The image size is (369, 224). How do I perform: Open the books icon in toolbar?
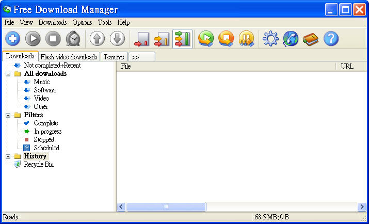tap(311, 39)
